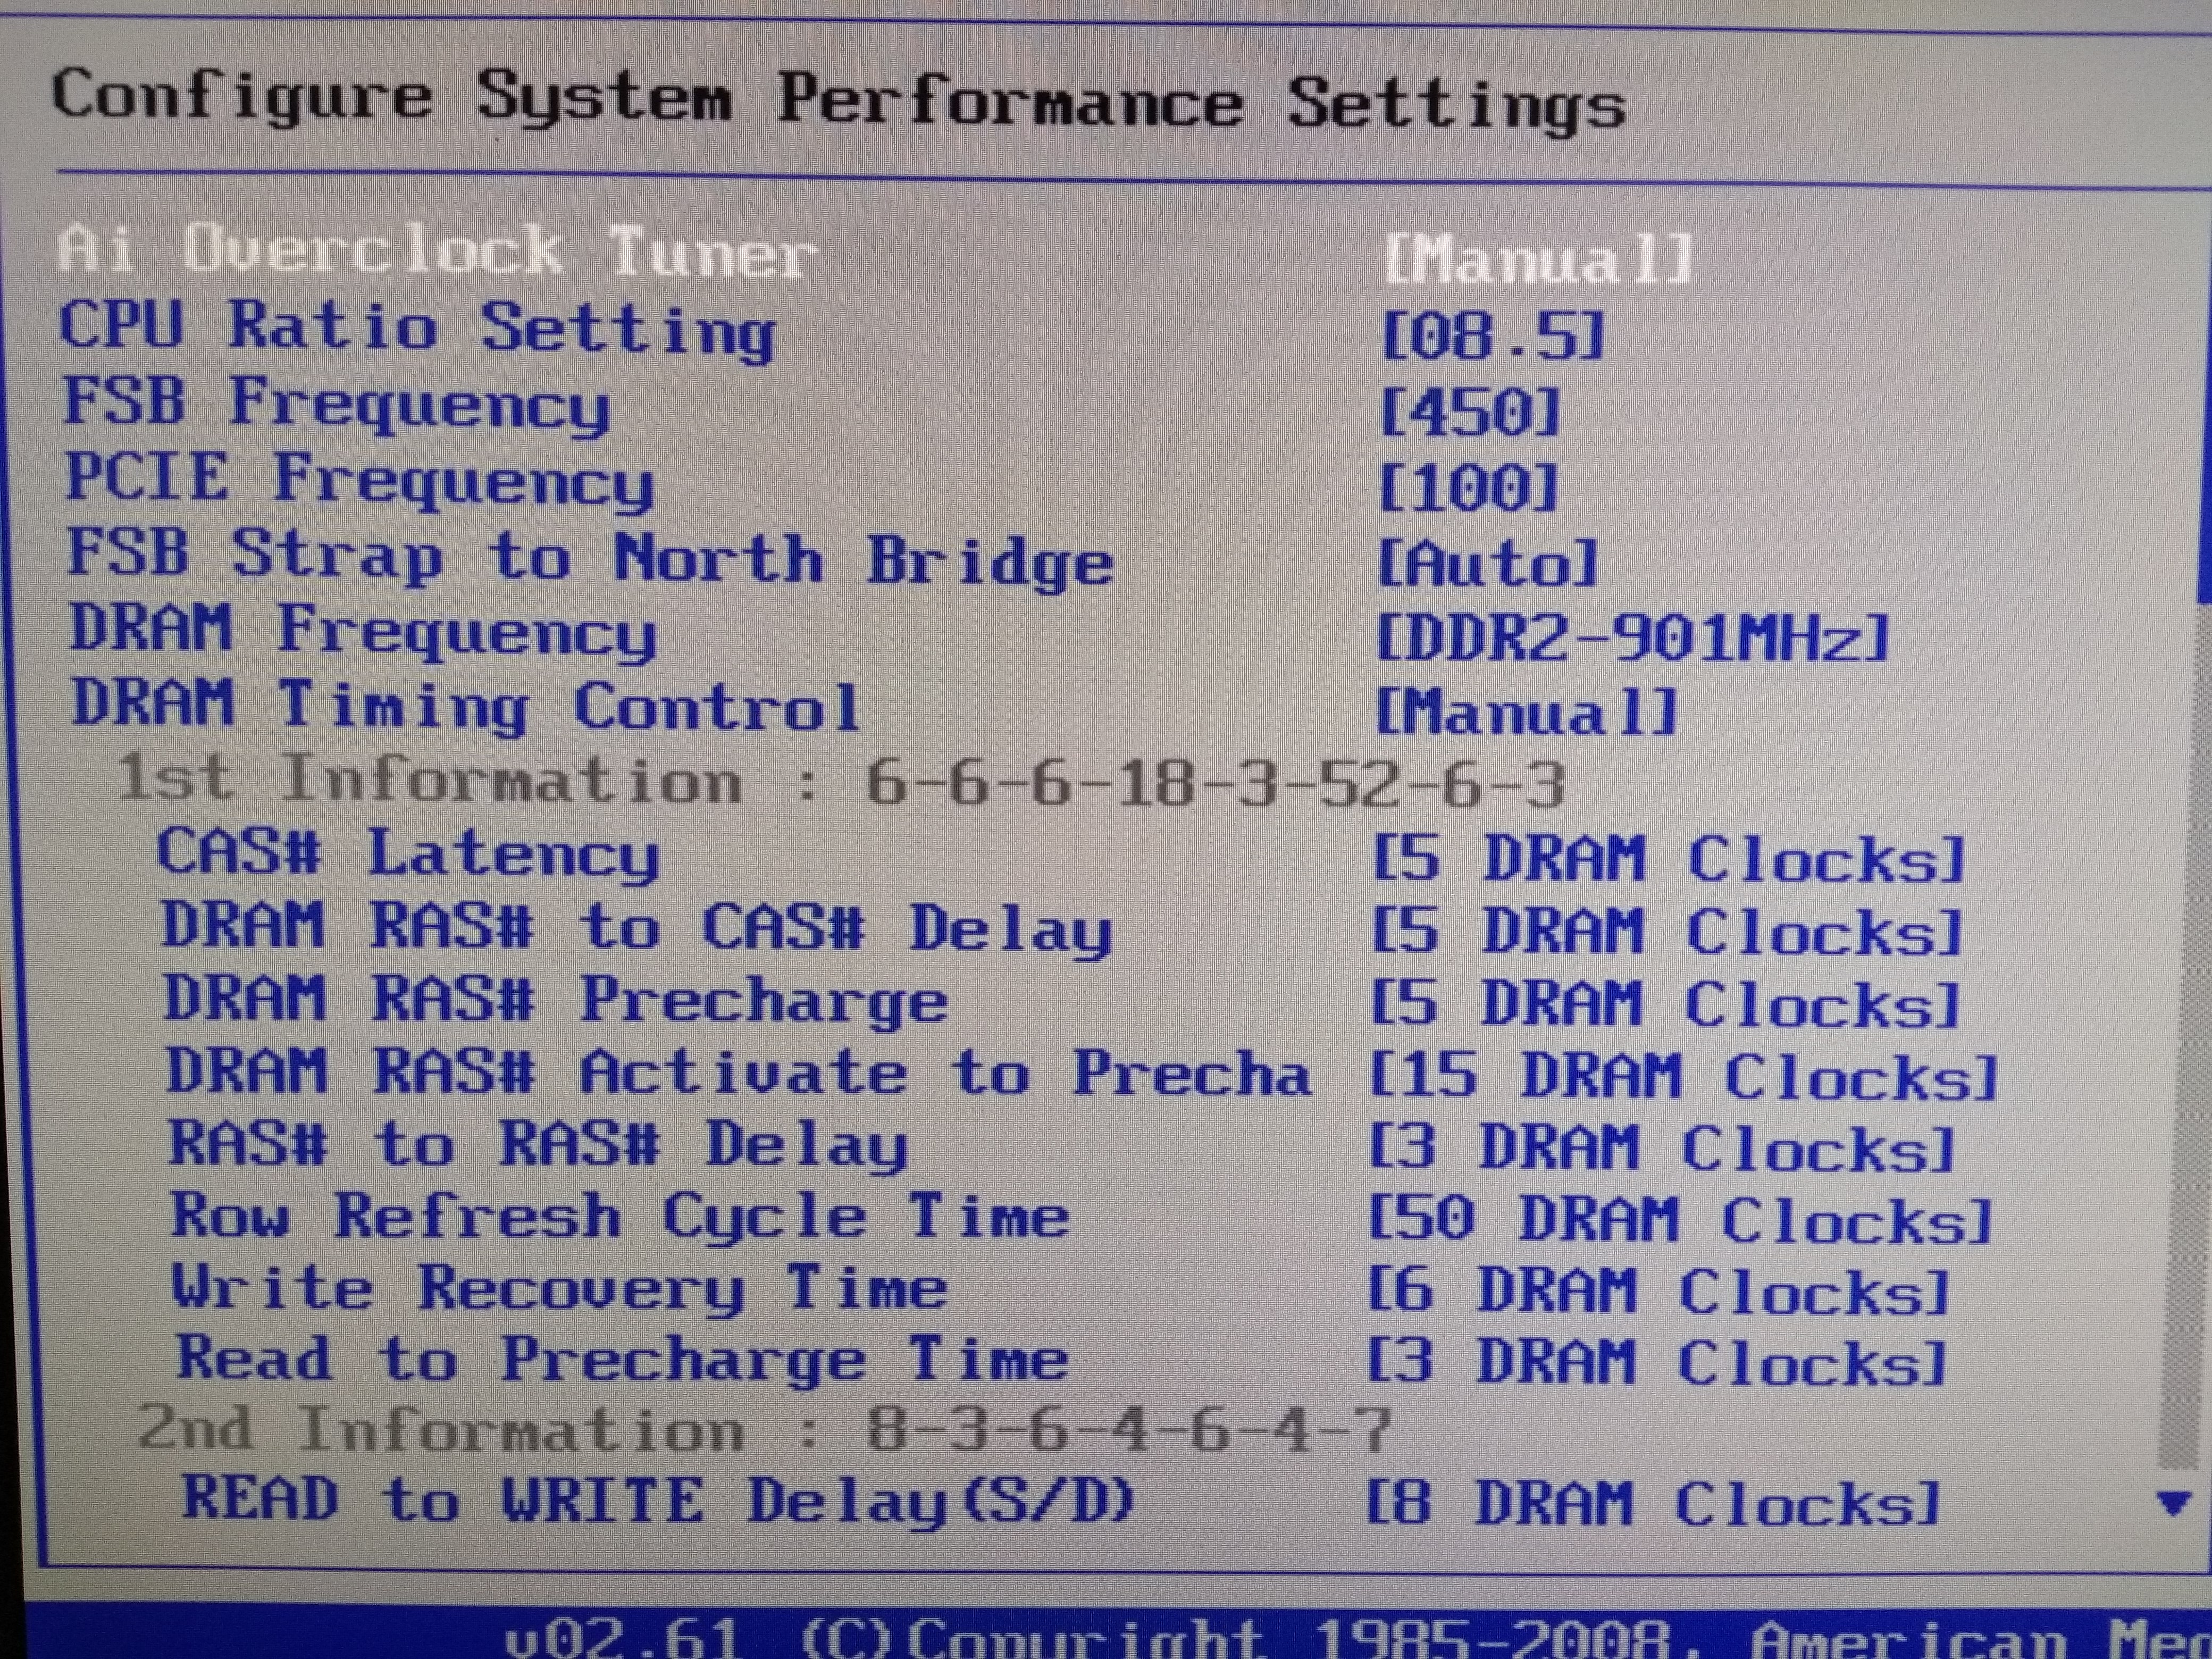Open the CPU Ratio Setting value [08.5]

pyautogui.click(x=1492, y=335)
